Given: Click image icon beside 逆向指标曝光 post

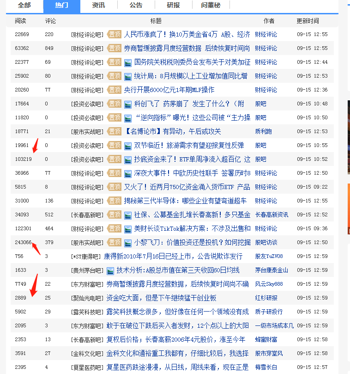Looking at the screenshot, I should point(128,118).
